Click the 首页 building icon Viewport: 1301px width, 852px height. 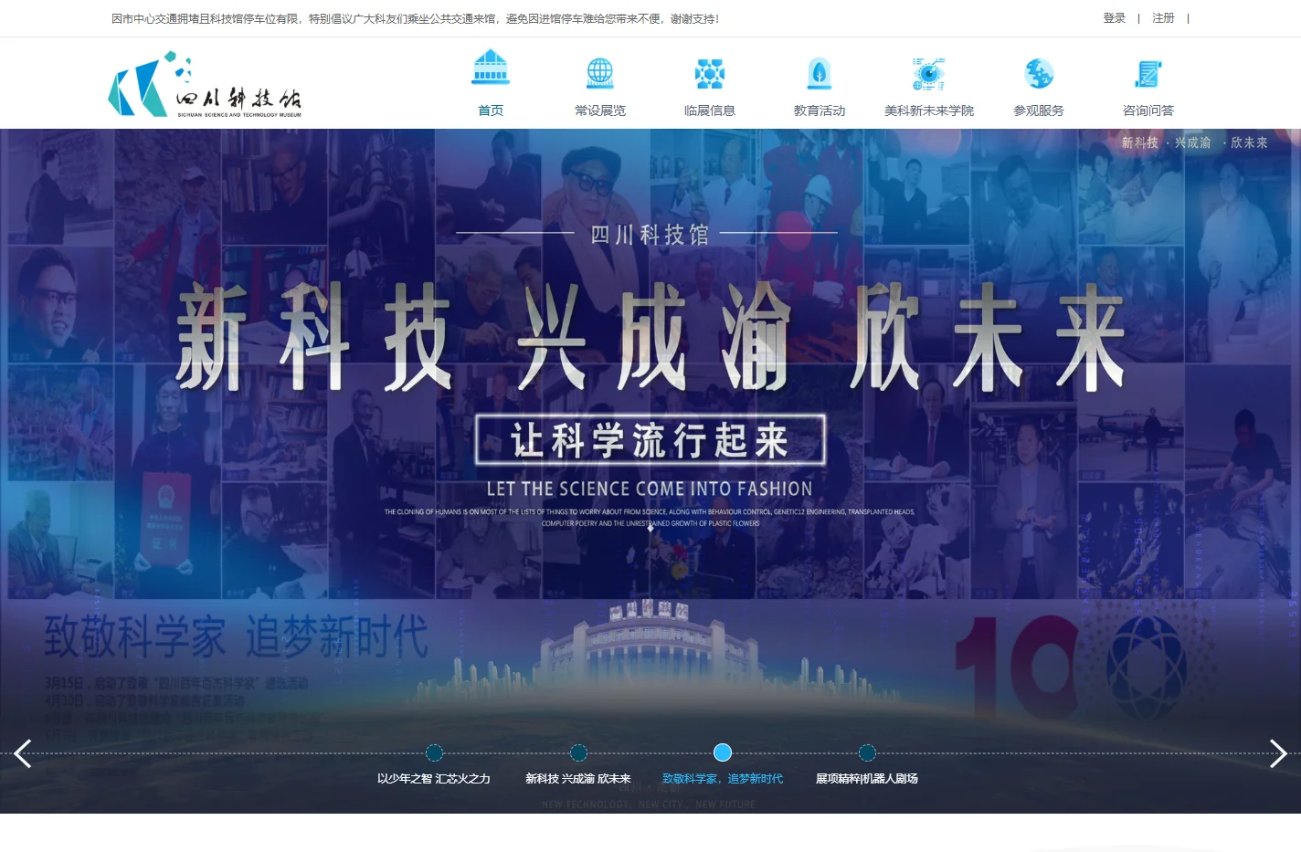tap(491, 68)
